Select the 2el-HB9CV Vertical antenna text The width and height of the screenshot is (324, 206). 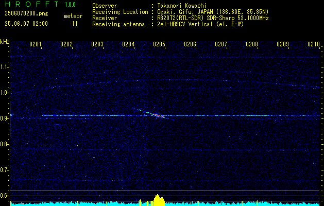pos(200,24)
